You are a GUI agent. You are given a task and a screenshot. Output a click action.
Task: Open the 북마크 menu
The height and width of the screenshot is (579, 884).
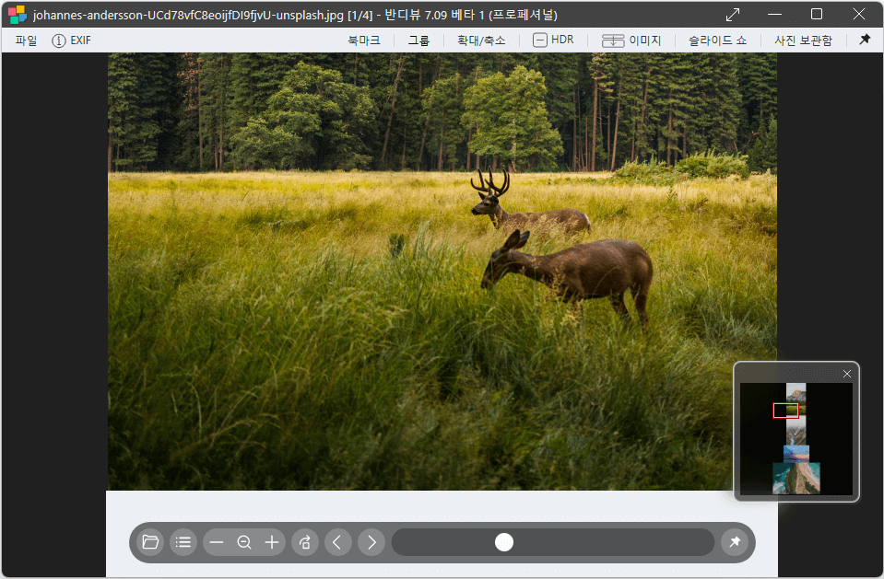pyautogui.click(x=363, y=41)
